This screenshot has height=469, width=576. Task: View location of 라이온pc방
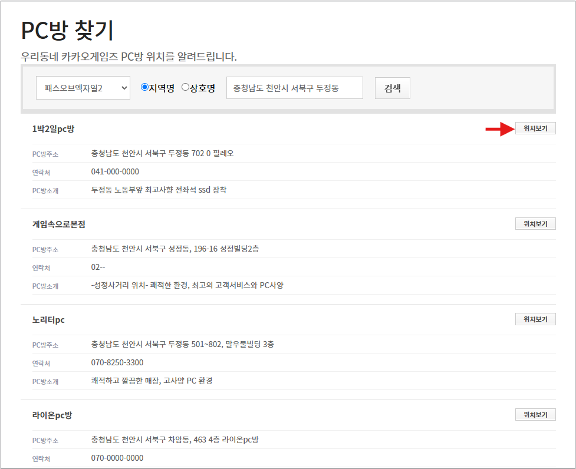(535, 415)
